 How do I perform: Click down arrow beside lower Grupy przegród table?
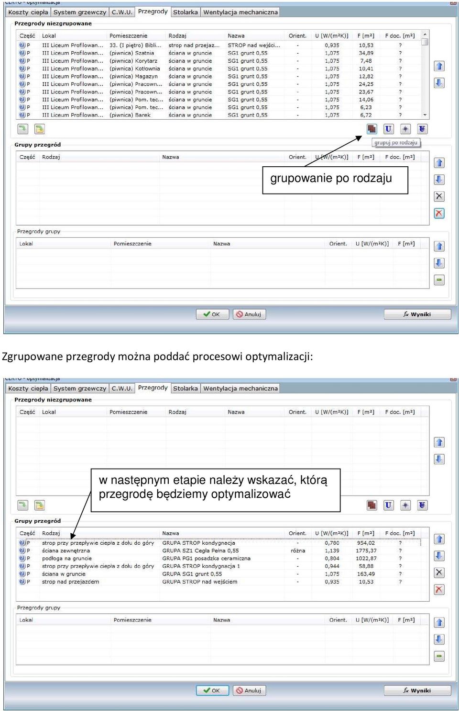coord(439,556)
